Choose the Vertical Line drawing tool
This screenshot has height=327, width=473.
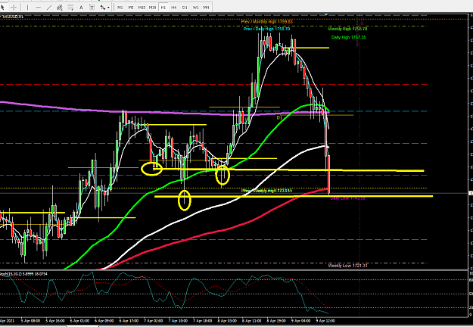tap(27, 7)
